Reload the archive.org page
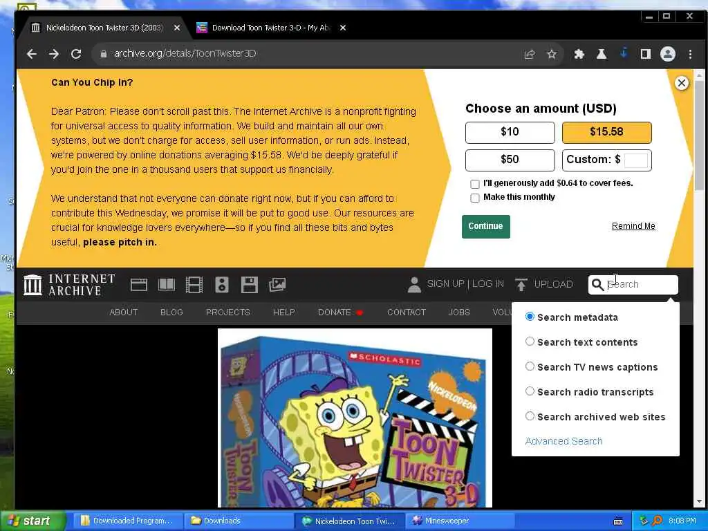Image resolution: width=708 pixels, height=531 pixels. [x=76, y=54]
